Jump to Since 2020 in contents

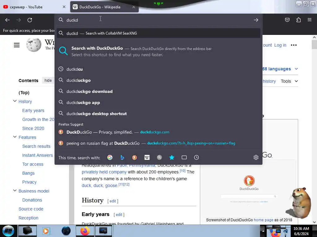33,128
